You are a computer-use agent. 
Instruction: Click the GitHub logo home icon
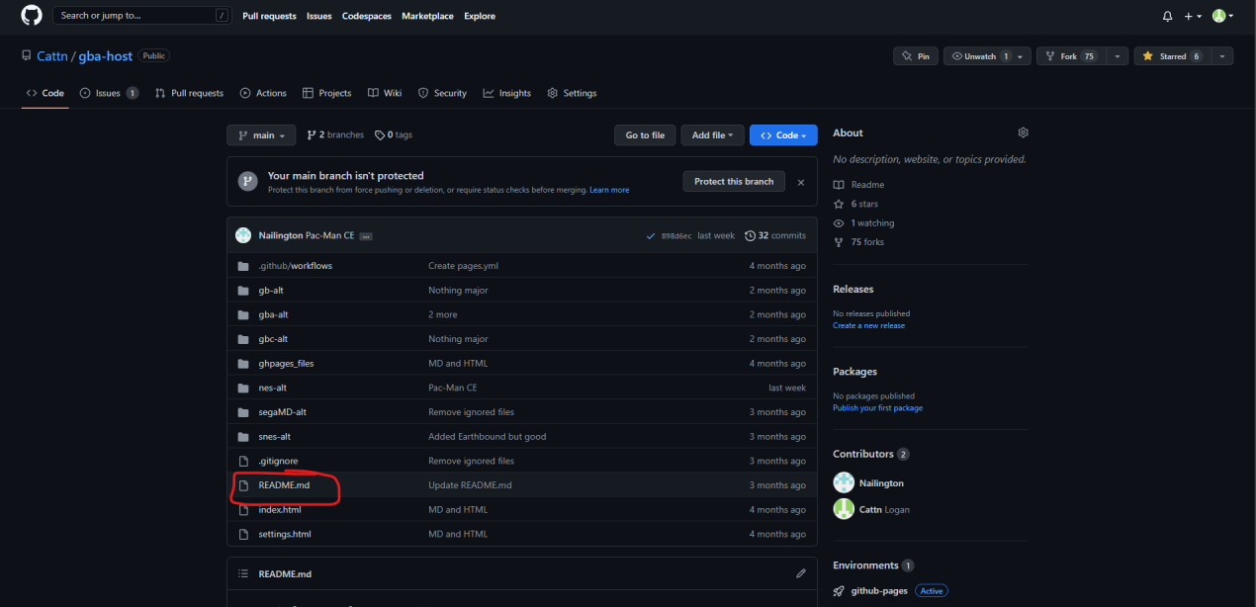tap(32, 16)
